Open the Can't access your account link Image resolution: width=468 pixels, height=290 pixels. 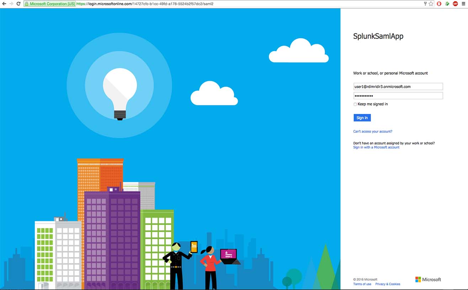[373, 132]
